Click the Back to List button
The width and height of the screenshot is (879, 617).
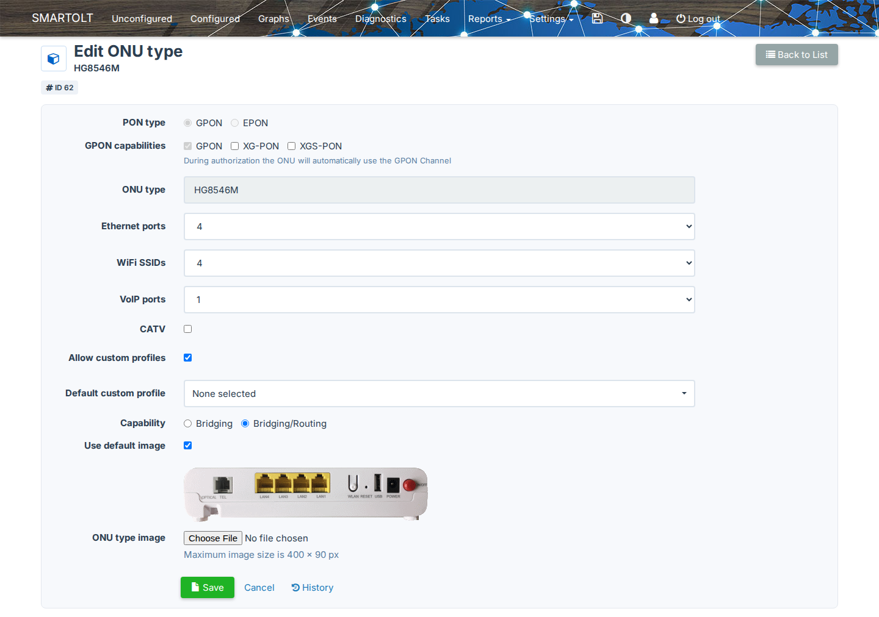(797, 55)
